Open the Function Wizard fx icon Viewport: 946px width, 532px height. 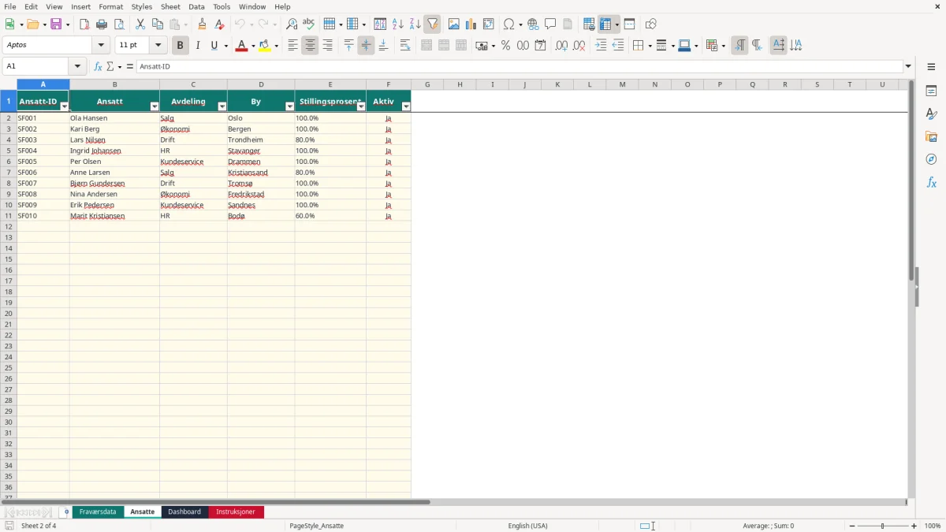click(x=98, y=66)
